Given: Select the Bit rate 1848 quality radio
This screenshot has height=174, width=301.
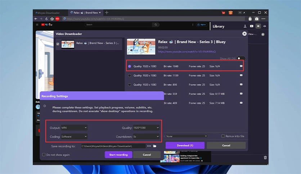Looking at the screenshot, I should (130, 66).
